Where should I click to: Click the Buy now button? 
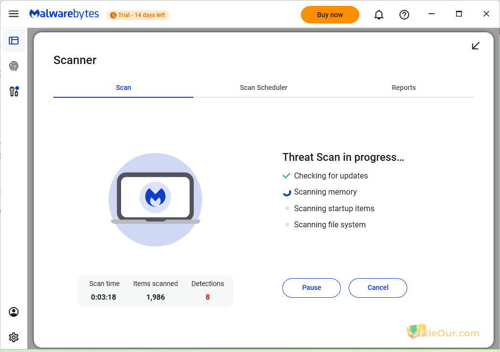coord(330,15)
